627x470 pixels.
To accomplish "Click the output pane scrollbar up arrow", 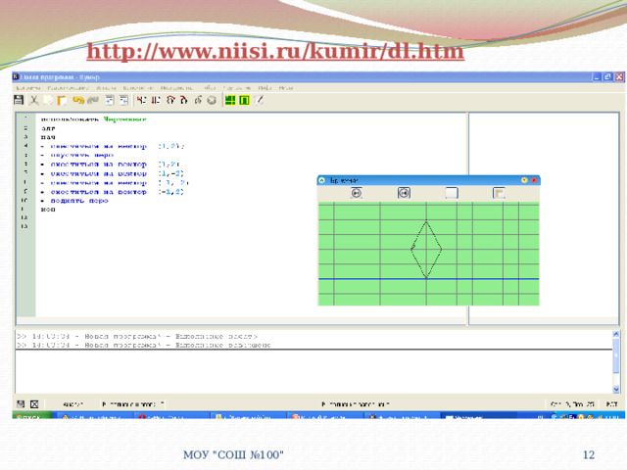I will pyautogui.click(x=616, y=334).
